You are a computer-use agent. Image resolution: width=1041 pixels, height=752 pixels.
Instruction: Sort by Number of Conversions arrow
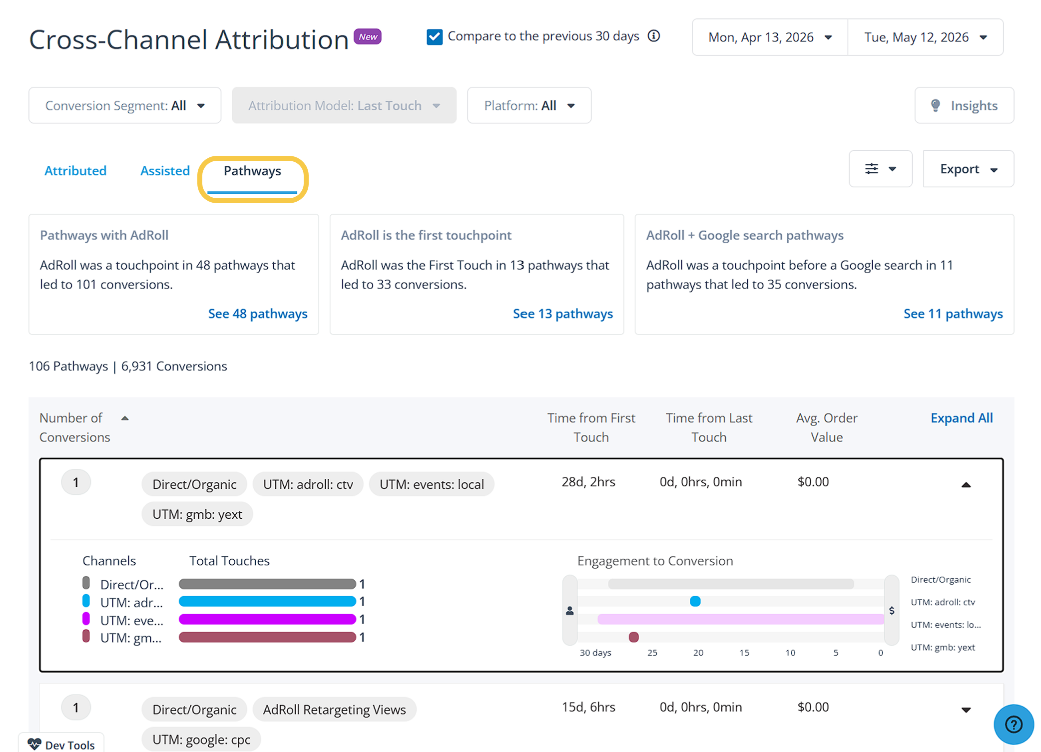tap(125, 418)
